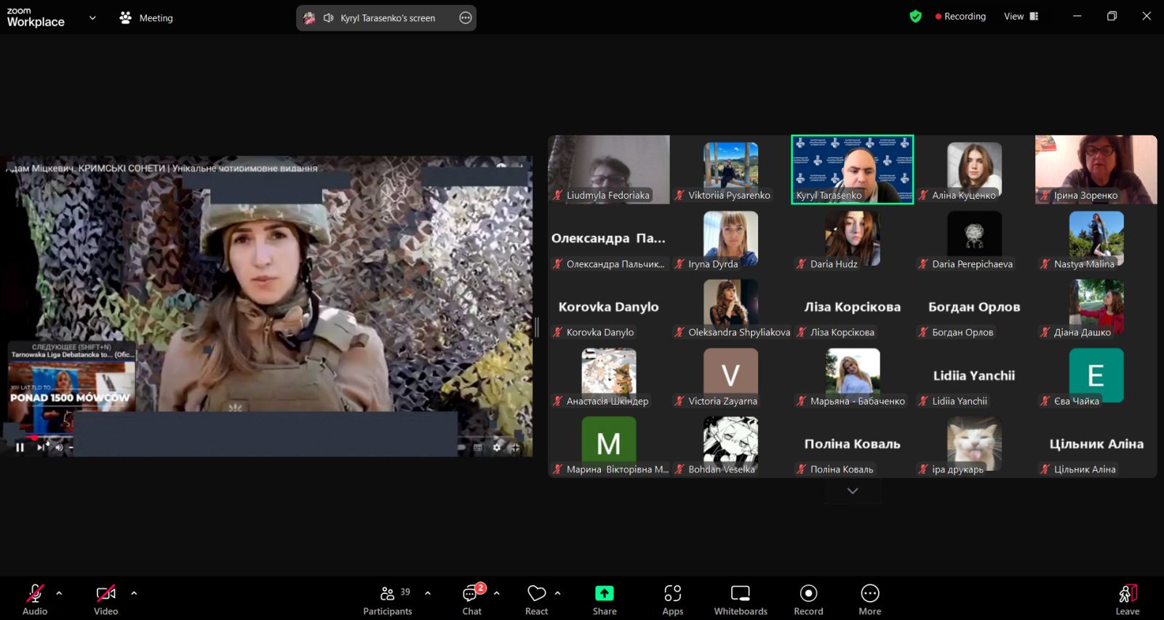Open the Meeting info menu
1164x620 pixels.
[146, 18]
